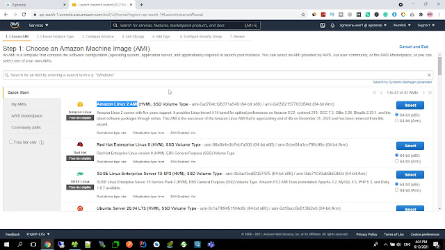Enable the Free tier only checkbox
Viewport: 445px width, 250px height.
pos(11,142)
